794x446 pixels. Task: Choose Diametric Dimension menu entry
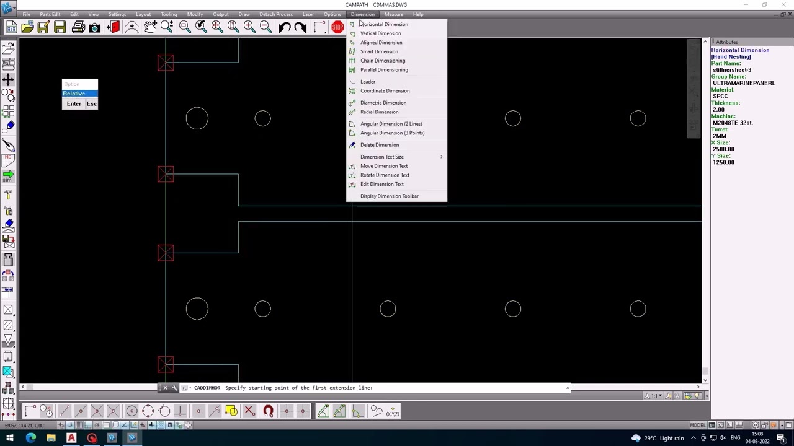396,103
